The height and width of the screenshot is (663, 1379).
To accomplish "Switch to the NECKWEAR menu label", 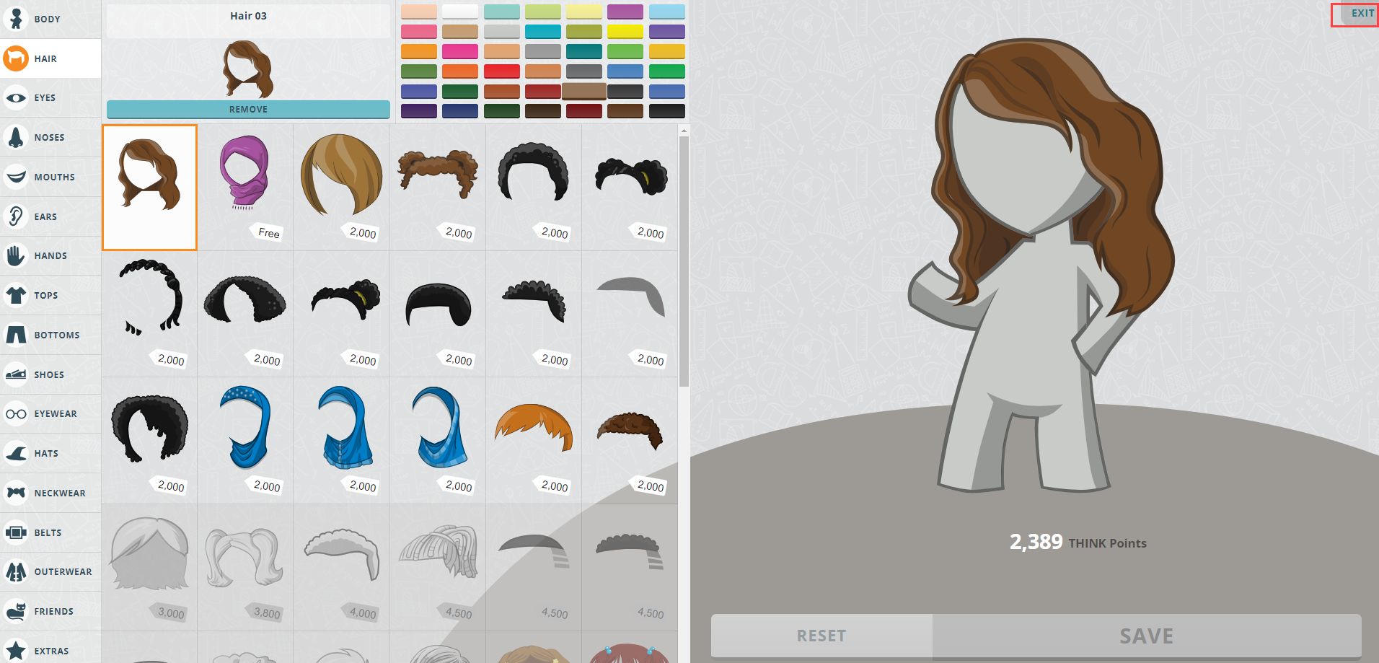I will tap(60, 493).
